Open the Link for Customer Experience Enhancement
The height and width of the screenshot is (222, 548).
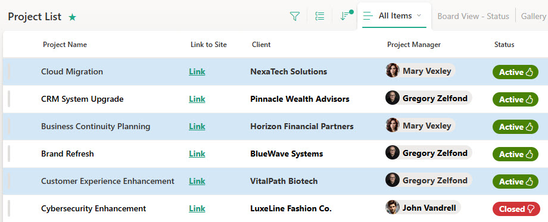197,182
